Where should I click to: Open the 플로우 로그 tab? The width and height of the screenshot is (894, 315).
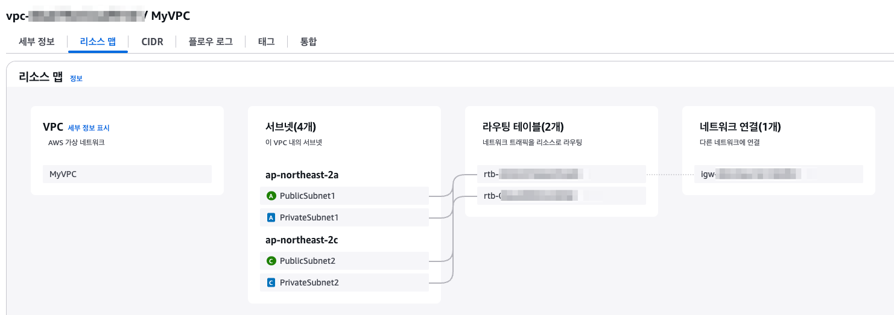(211, 42)
